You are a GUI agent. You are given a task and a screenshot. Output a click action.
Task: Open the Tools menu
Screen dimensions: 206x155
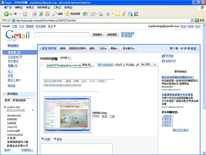coord(57,7)
